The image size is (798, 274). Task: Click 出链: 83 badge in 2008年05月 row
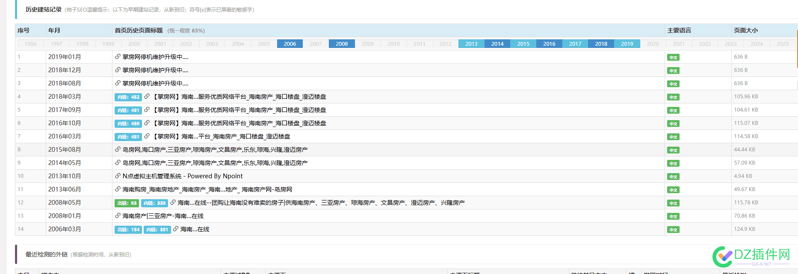(x=127, y=203)
